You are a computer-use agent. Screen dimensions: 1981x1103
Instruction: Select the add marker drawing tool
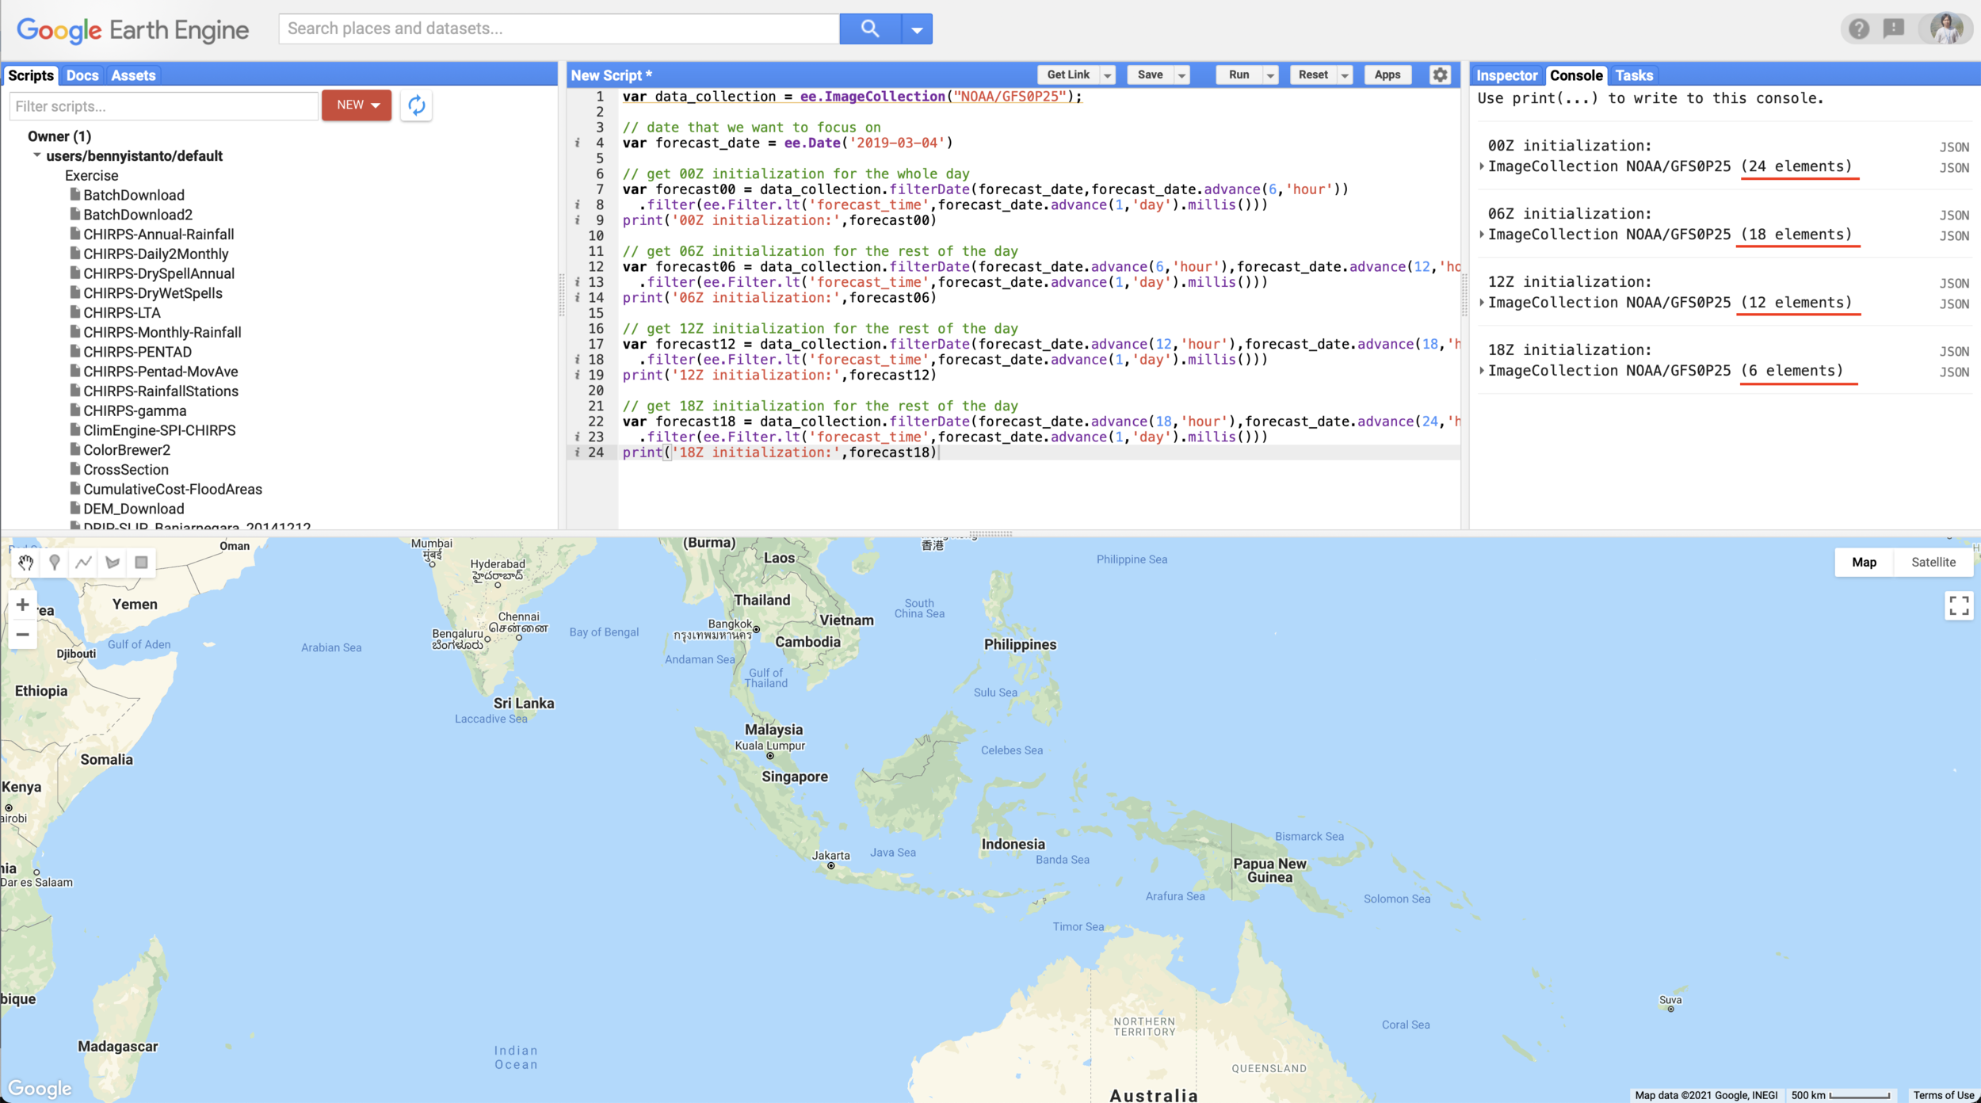(55, 563)
